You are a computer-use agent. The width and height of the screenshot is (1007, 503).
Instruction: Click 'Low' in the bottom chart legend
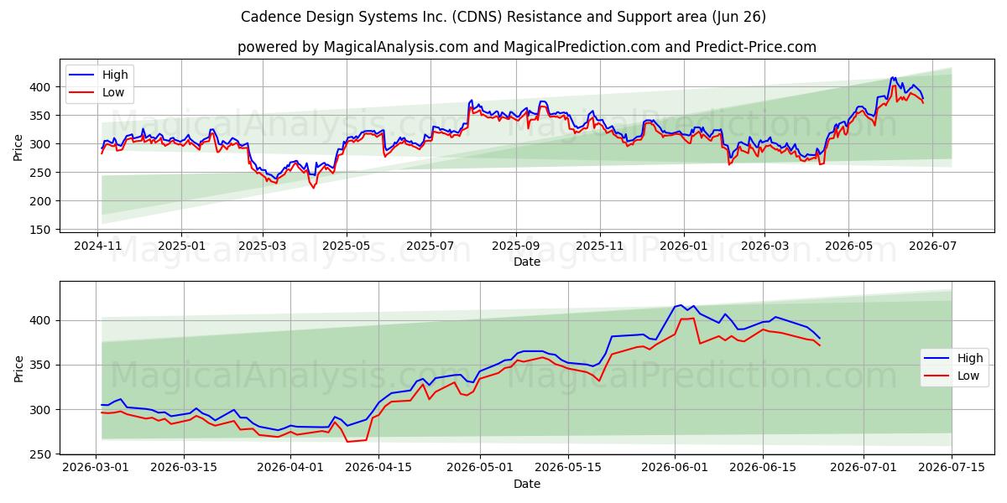coord(968,376)
